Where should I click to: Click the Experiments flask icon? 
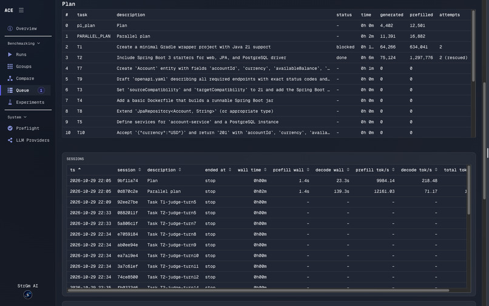(x=10, y=102)
